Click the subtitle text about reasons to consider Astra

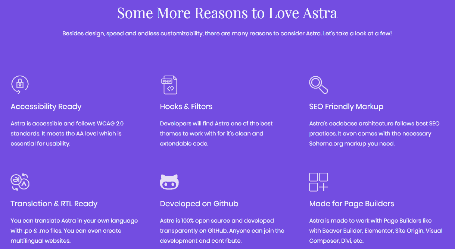[x=227, y=33]
